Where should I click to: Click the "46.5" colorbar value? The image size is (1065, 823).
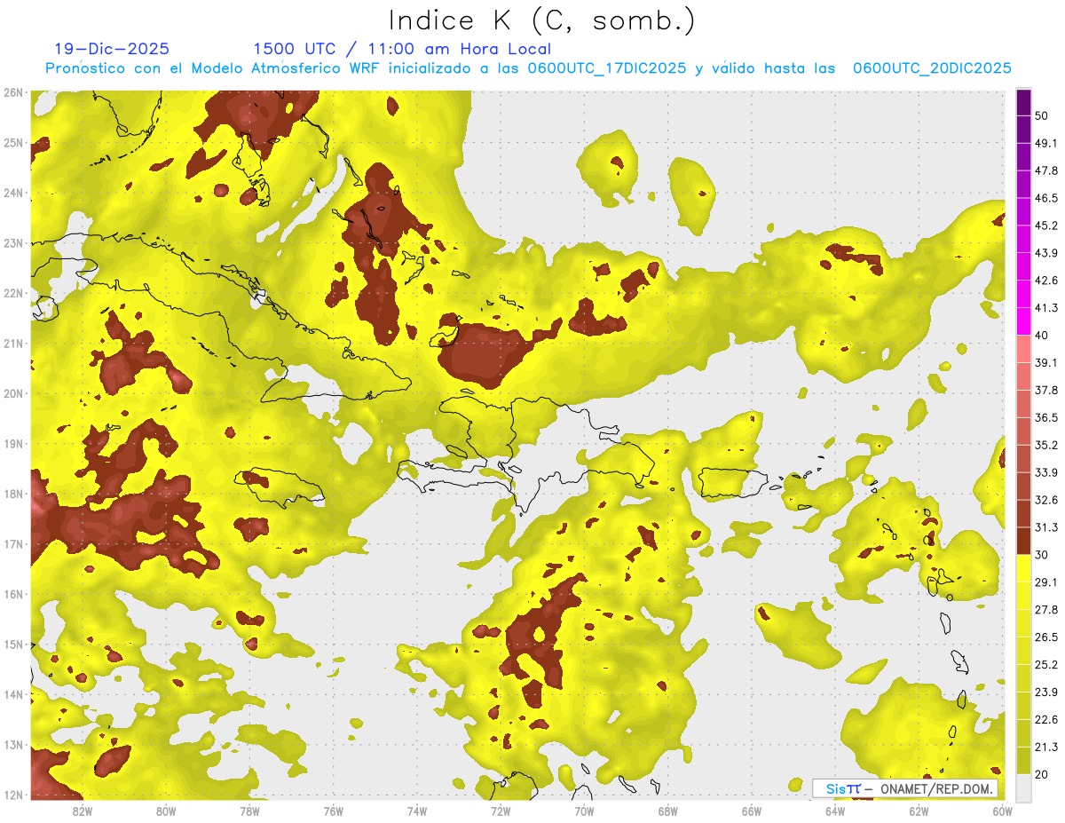tap(1046, 198)
